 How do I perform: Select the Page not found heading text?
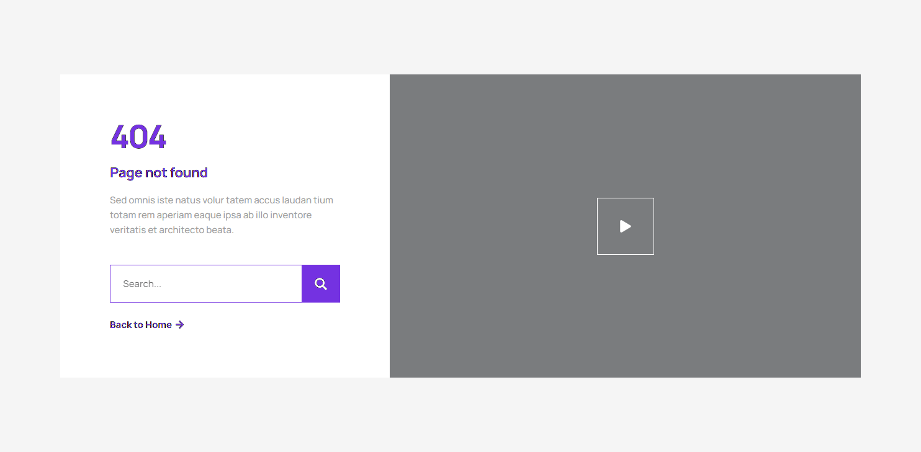tap(158, 172)
